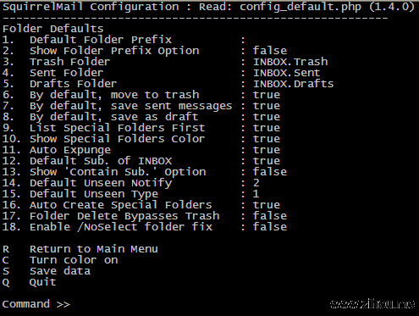Image resolution: width=419 pixels, height=316 pixels.
Task: Select Show Special Folders Color option
Action: pos(141,139)
